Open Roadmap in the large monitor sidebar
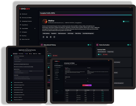 point(24,36)
